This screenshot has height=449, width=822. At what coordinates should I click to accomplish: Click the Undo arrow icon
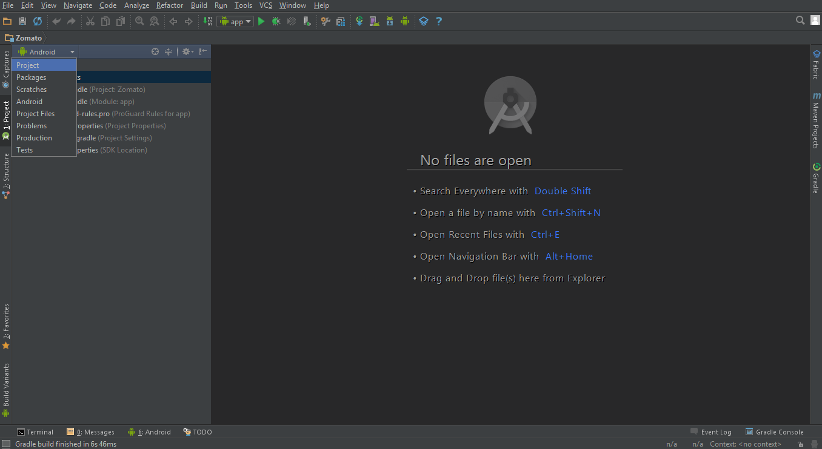pyautogui.click(x=56, y=21)
